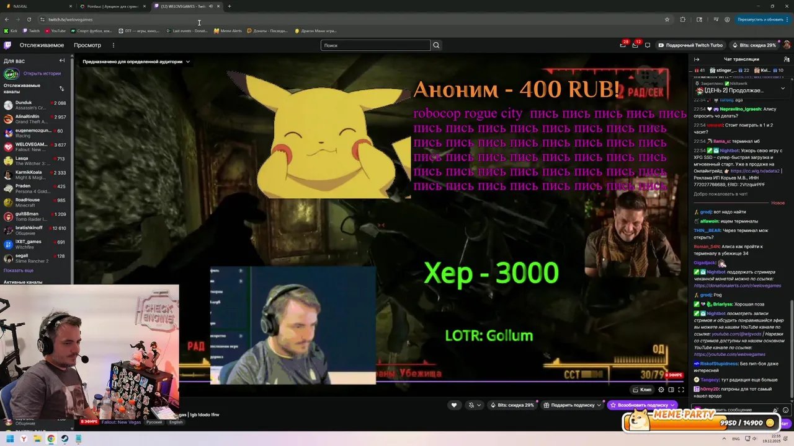794x446 pixels.
Task: Create a clip with the Клип button
Action: (642, 390)
